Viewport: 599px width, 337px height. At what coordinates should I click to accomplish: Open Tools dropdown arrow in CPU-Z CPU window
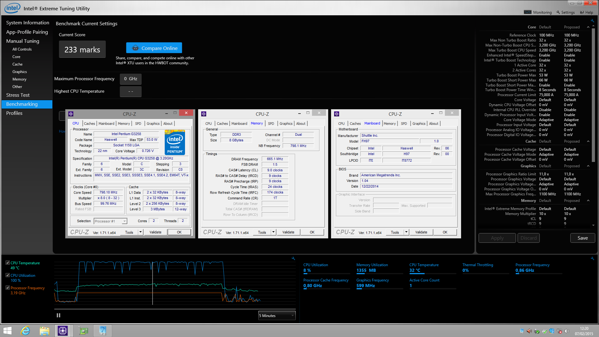click(x=141, y=232)
